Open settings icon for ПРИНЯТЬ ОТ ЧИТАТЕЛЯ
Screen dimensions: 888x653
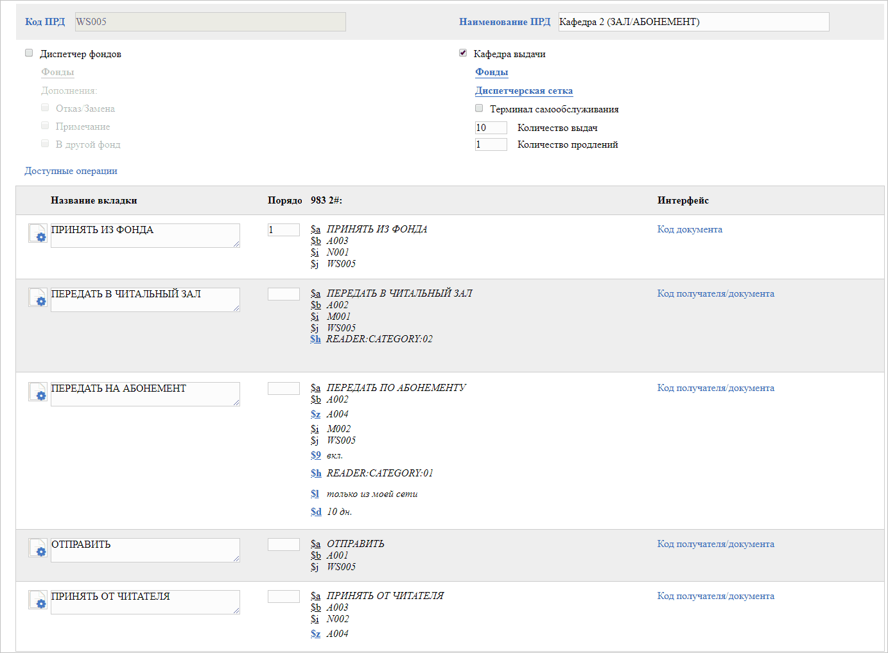pos(38,600)
